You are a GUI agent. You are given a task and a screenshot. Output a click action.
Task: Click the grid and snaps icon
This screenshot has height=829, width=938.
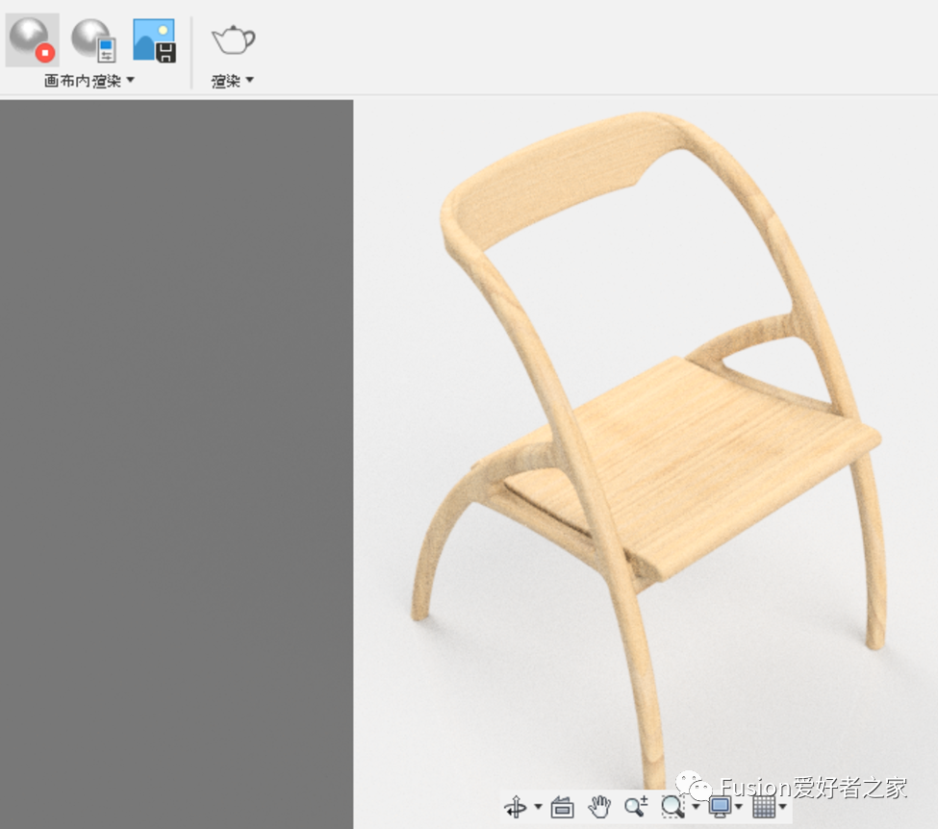764,807
